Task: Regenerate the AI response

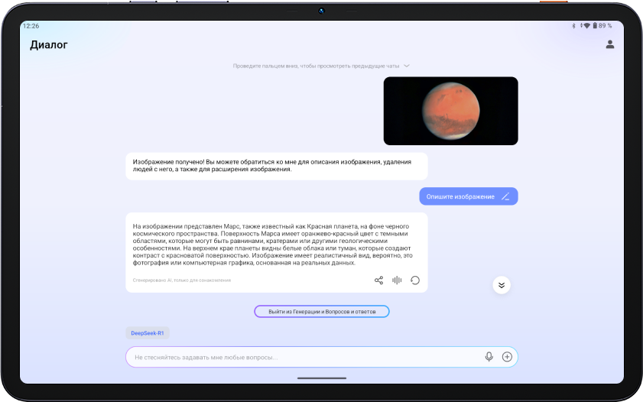Action: 415,280
